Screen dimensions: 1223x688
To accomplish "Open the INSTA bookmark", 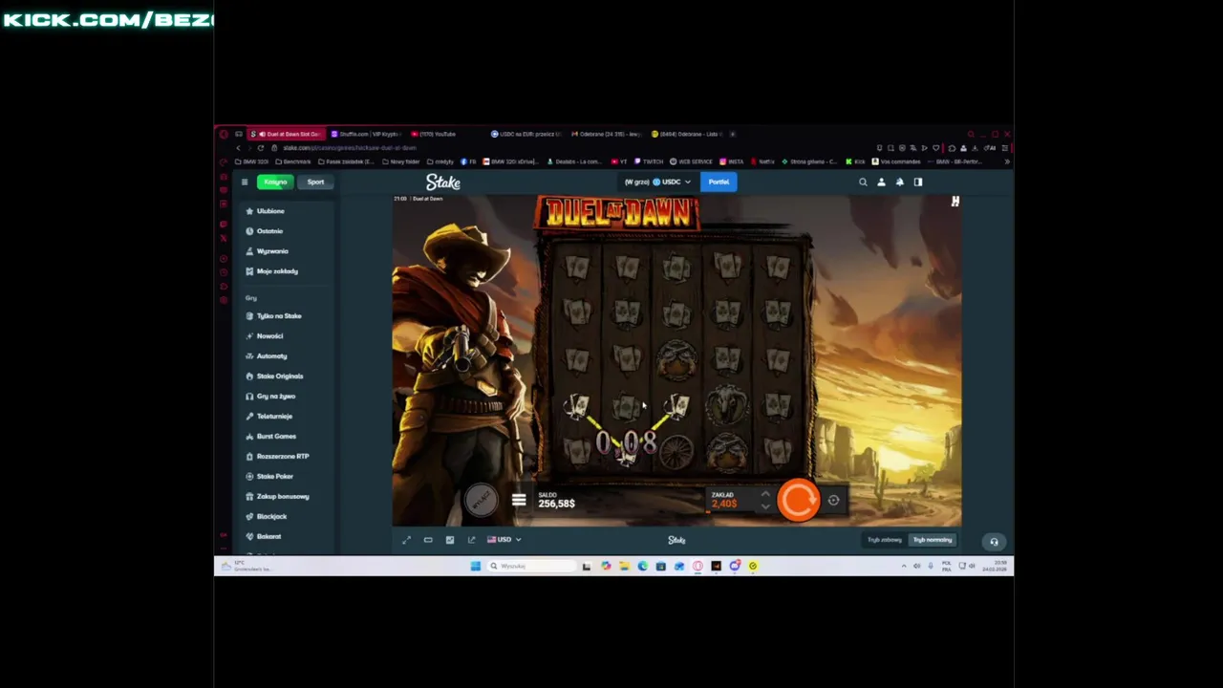I will (x=732, y=161).
